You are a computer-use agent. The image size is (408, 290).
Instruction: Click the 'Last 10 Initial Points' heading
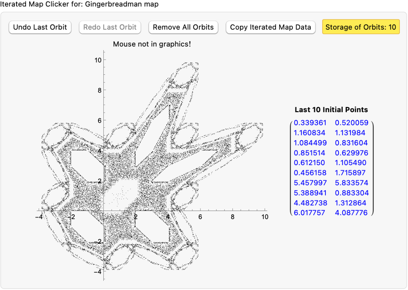[331, 110]
